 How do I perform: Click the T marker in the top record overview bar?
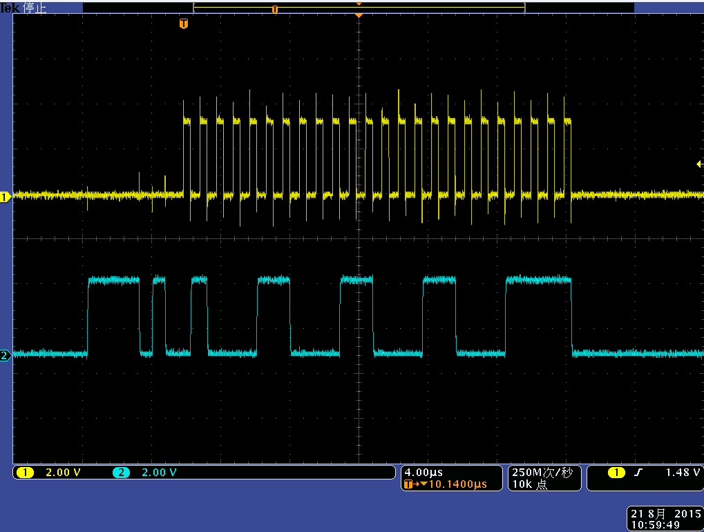coord(275,10)
